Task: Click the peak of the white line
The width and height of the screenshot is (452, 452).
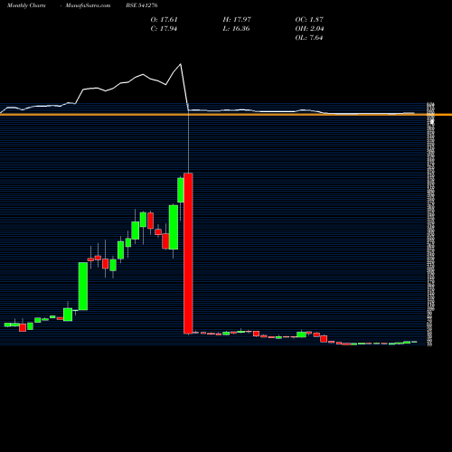Action: coord(181,64)
